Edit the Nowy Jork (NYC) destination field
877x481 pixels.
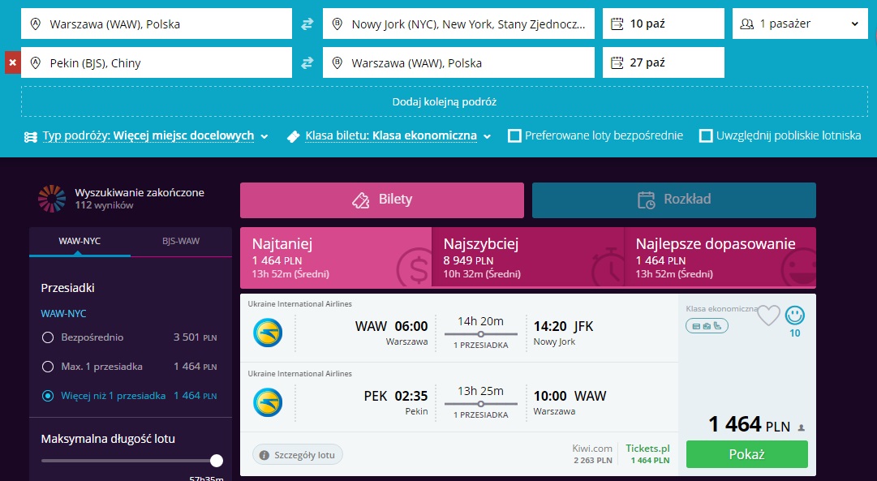pyautogui.click(x=458, y=24)
